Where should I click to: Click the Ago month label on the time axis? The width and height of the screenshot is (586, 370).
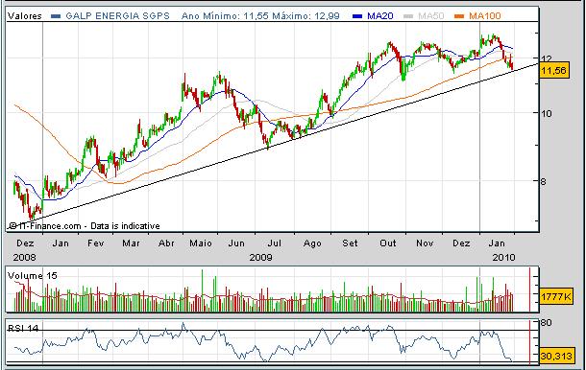312,243
